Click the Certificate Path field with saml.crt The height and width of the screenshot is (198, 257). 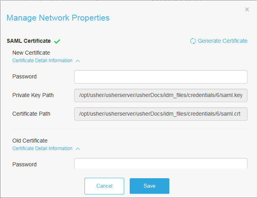(x=161, y=114)
